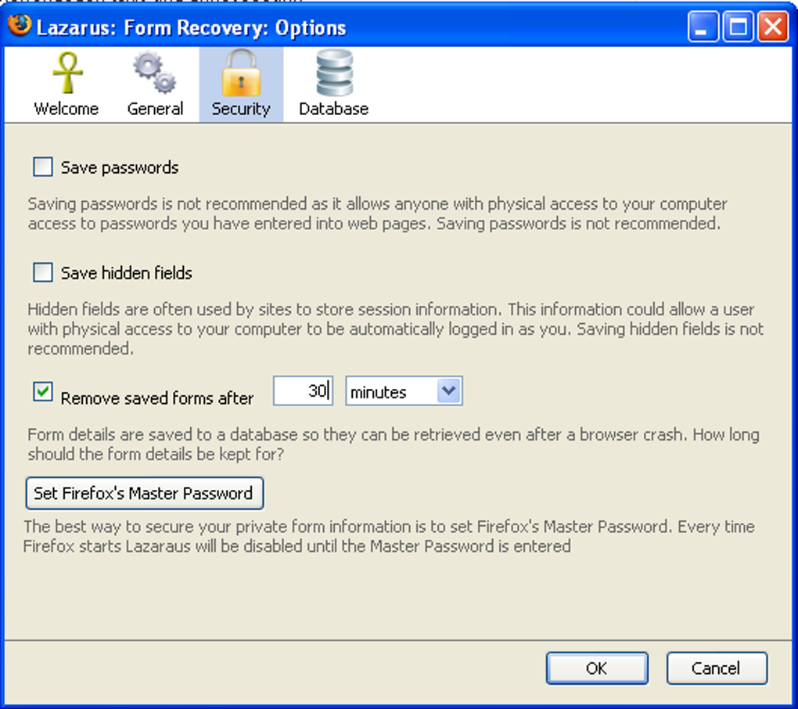798x709 pixels.
Task: Click the 'Remove saved forms after' label
Action: pos(157,398)
